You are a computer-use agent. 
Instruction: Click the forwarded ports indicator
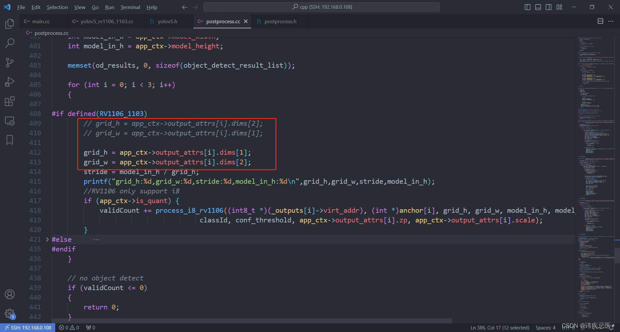click(90, 327)
